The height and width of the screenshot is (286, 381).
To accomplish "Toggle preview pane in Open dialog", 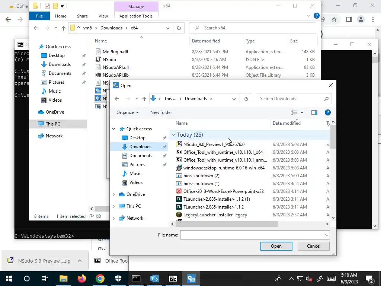I will (x=314, y=112).
